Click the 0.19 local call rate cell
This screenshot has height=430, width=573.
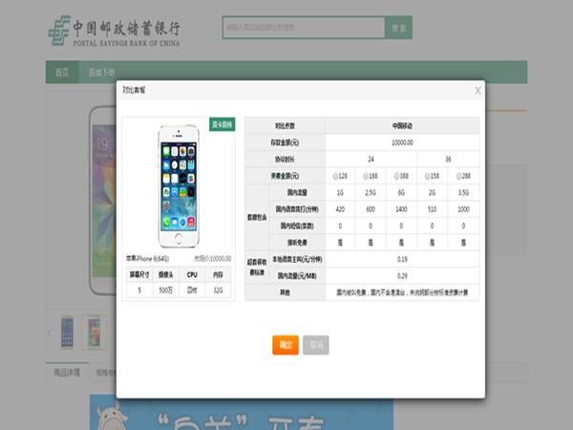[402, 259]
